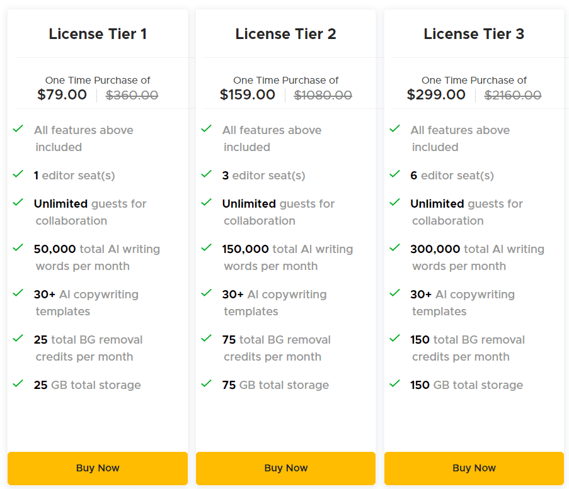Click the checkmark beside 150 BG removal credits

[394, 337]
